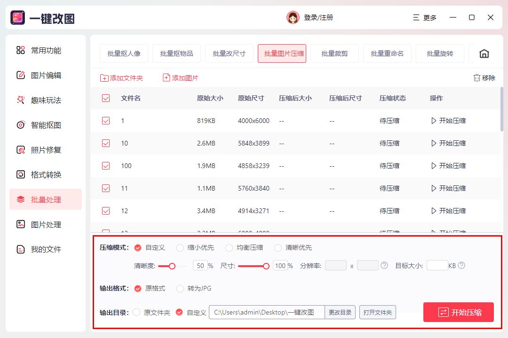Open the 更多 menu
This screenshot has height=338, width=508.
pos(425,17)
